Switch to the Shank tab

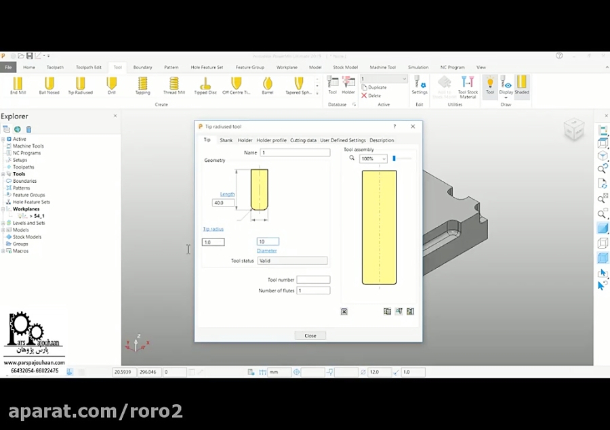pos(226,140)
